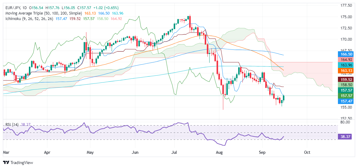Click the 164.92 pink Ichimoku price tag
The height and width of the screenshot is (168, 358).
(x=346, y=60)
